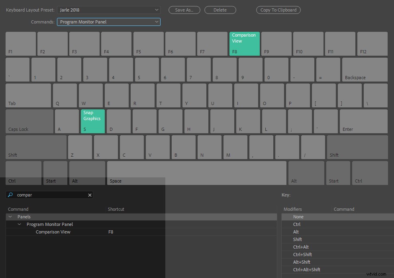Collapse the Panels tree group
This screenshot has width=394, height=278.
click(x=10, y=217)
